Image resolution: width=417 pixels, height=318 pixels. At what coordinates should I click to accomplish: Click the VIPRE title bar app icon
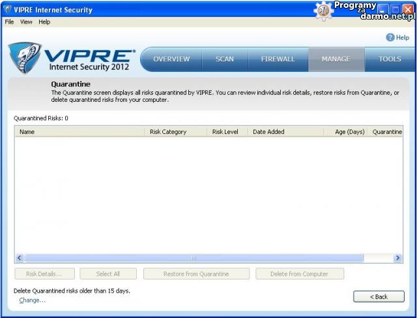point(7,10)
